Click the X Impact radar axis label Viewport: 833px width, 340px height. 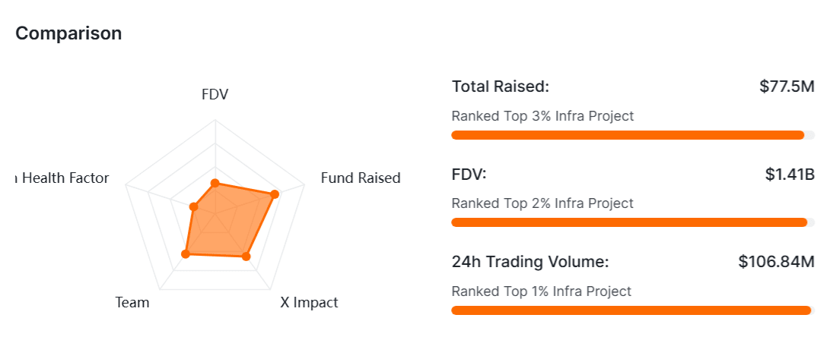309,302
